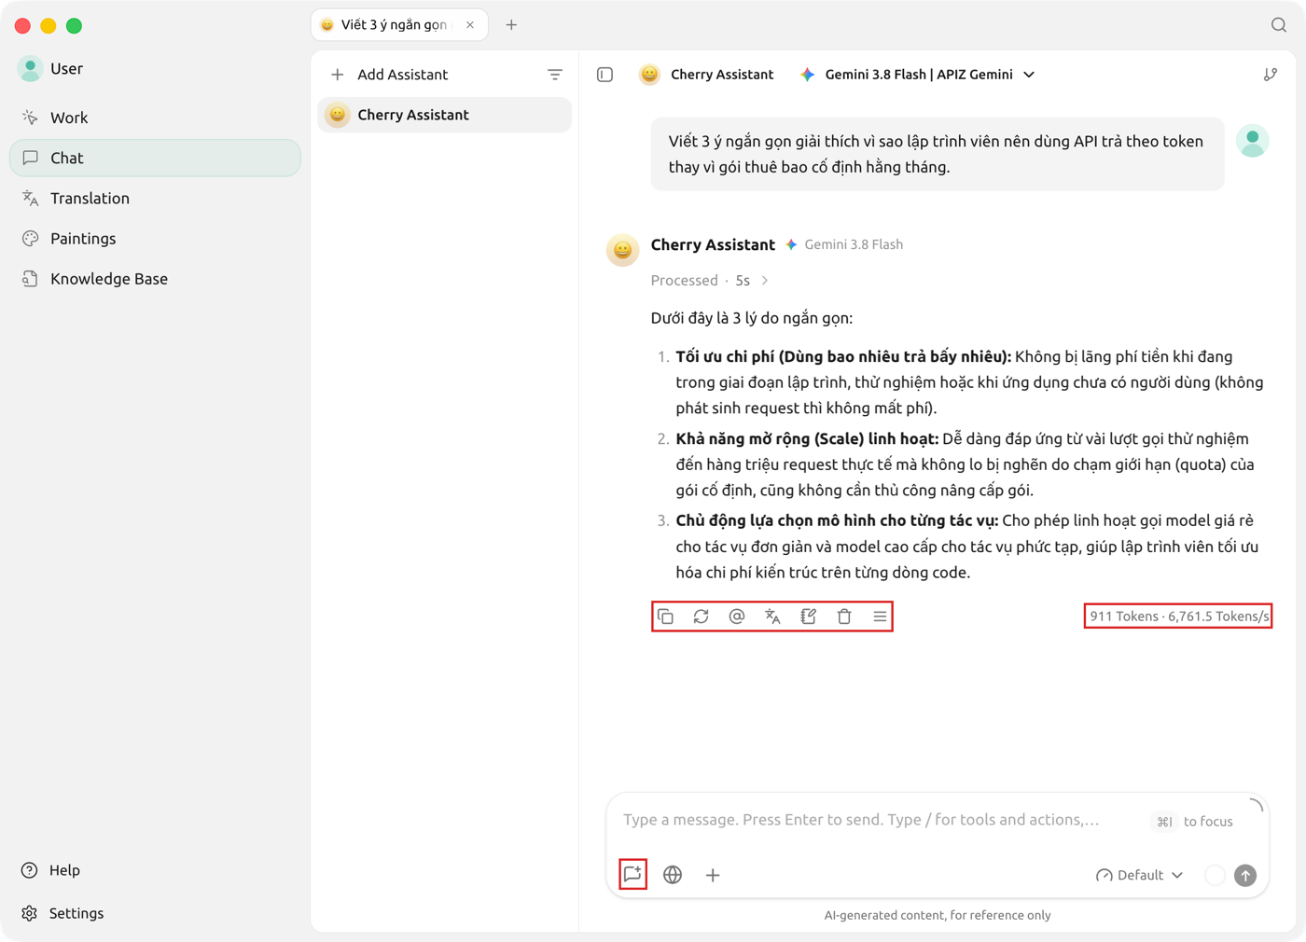The width and height of the screenshot is (1306, 942).
Task: Click the filter icon beside Add Assistant
Action: [x=555, y=75]
